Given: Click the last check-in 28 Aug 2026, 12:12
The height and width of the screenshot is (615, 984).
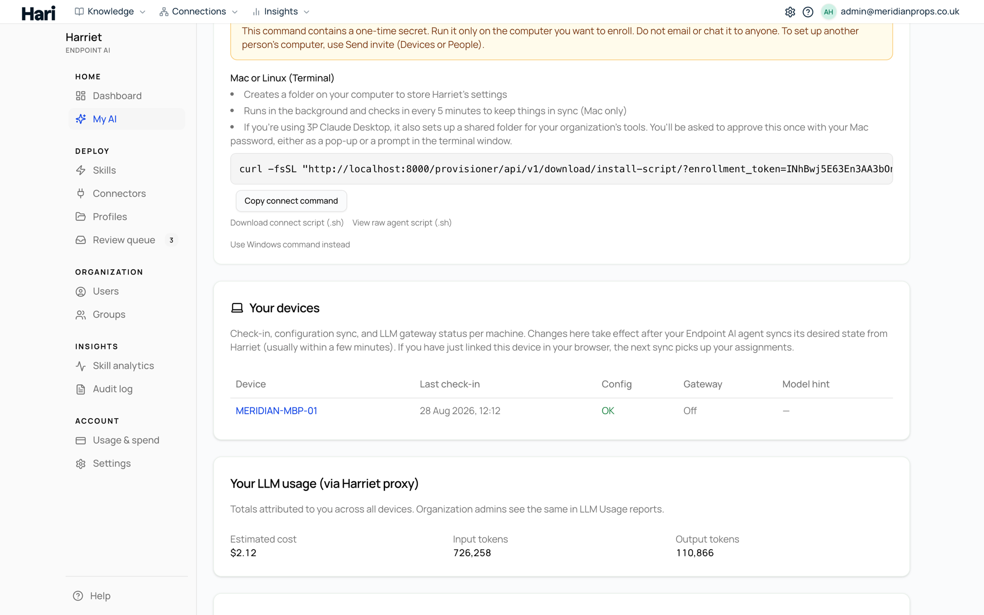Looking at the screenshot, I should pos(460,411).
